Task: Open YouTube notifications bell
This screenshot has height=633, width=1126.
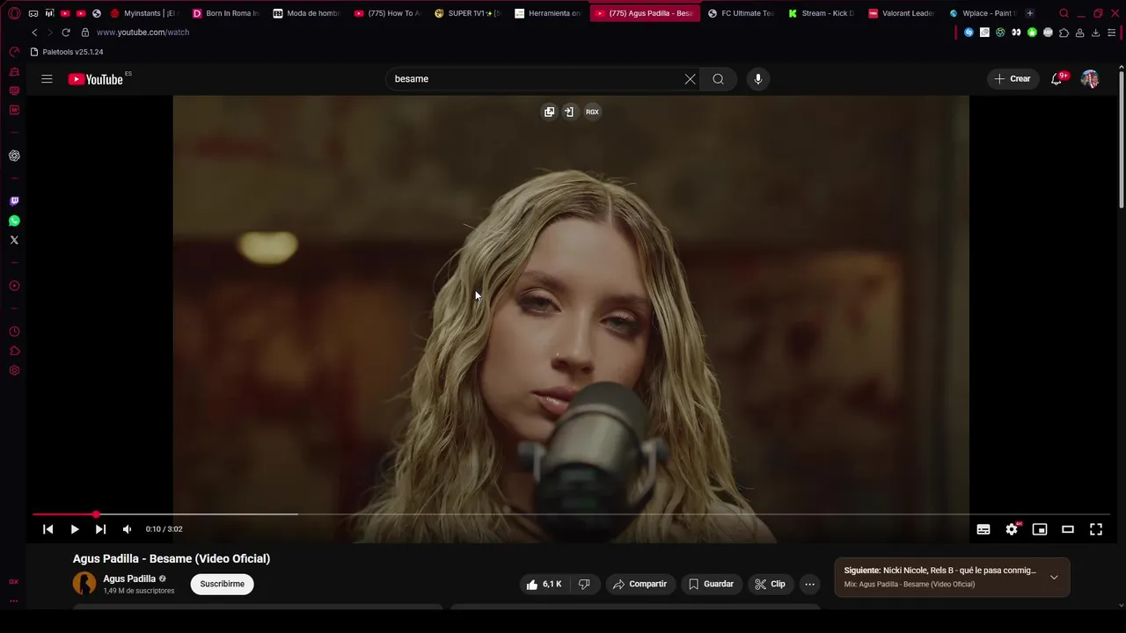Action: point(1057,79)
